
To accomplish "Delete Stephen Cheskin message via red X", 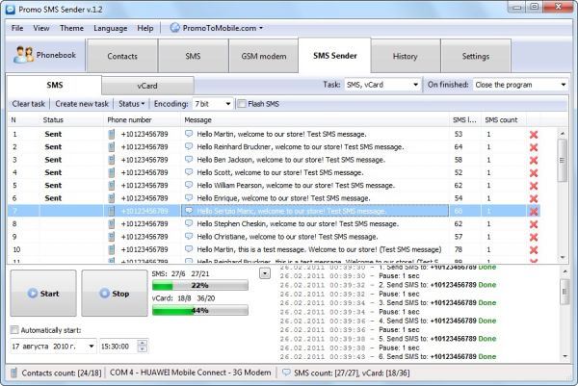I will [x=534, y=224].
